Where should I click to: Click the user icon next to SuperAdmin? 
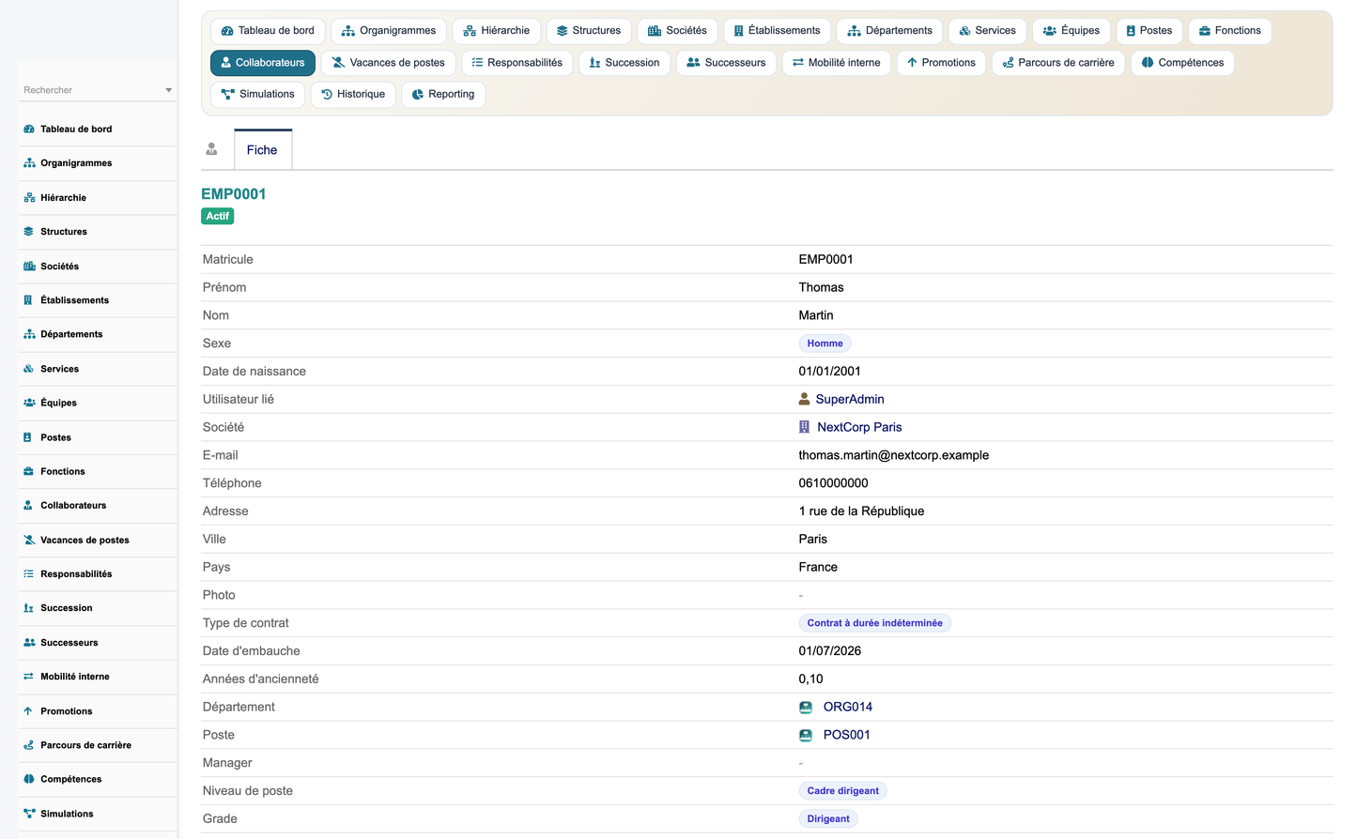pos(804,399)
